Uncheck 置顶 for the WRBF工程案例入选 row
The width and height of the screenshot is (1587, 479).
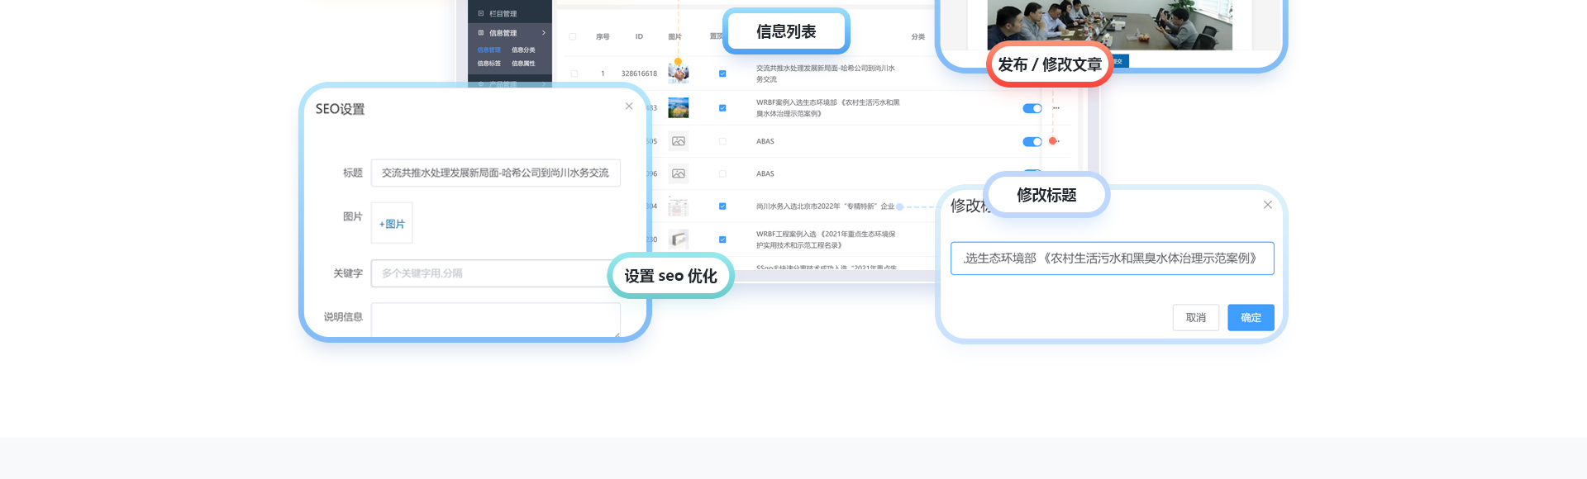click(722, 239)
